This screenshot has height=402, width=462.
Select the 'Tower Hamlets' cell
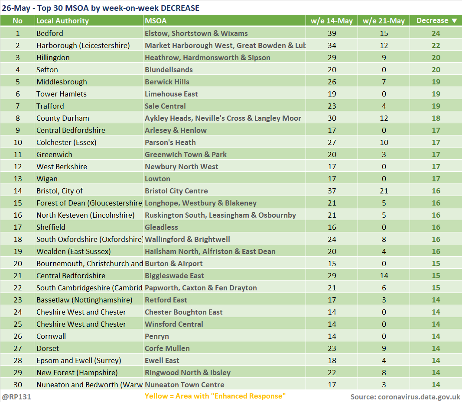(89, 94)
